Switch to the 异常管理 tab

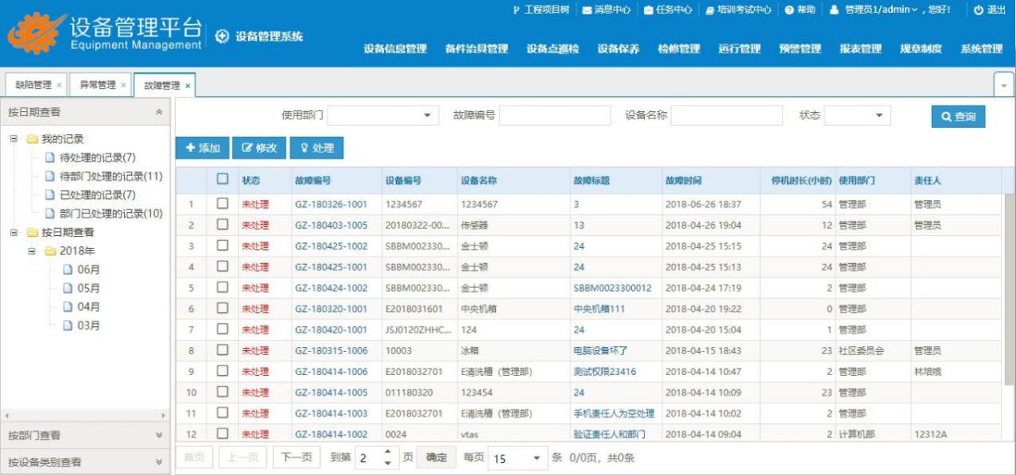pyautogui.click(x=96, y=85)
